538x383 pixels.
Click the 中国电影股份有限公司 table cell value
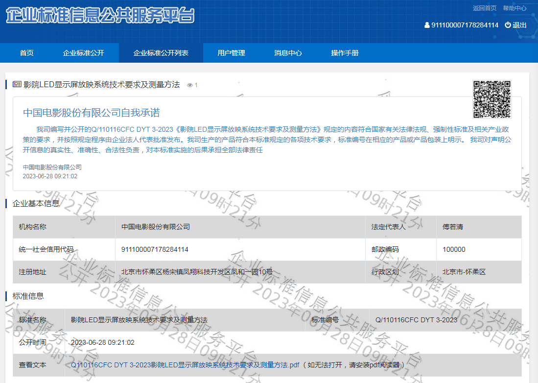pos(240,227)
